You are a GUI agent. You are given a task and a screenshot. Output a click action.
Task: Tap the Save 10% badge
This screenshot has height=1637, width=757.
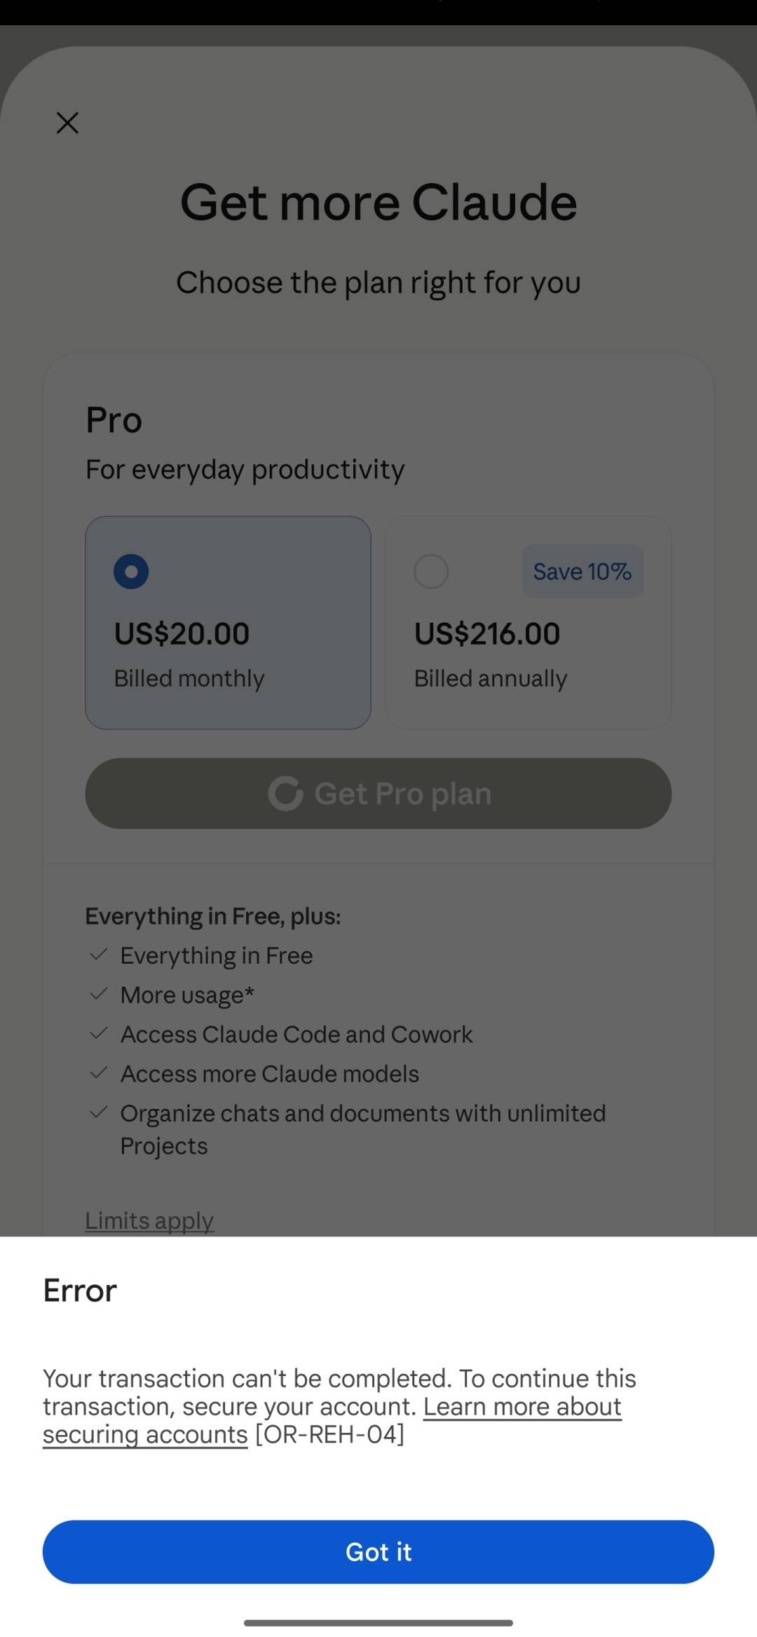[582, 571]
